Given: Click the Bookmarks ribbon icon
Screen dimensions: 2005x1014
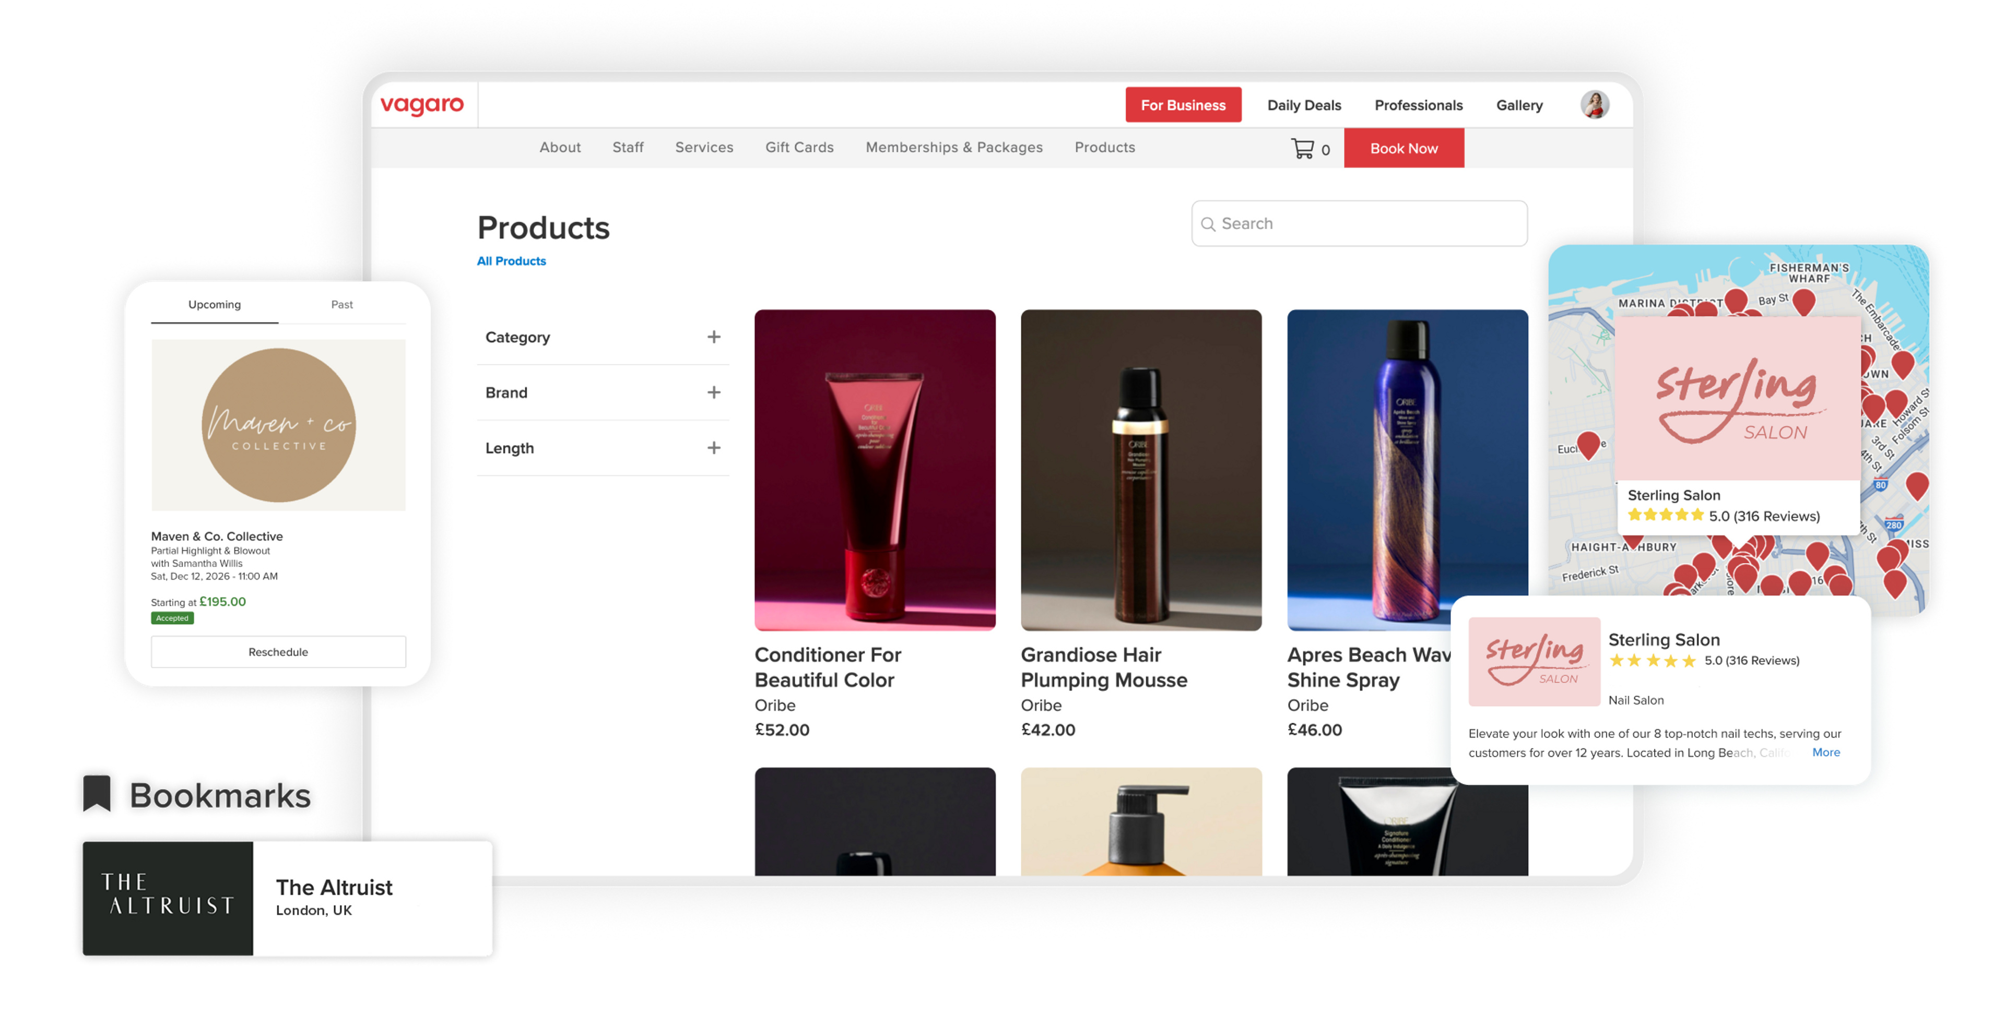Looking at the screenshot, I should click(97, 794).
